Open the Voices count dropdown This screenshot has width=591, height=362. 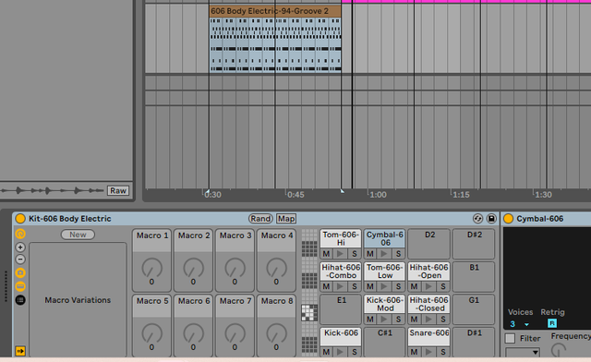(519, 324)
